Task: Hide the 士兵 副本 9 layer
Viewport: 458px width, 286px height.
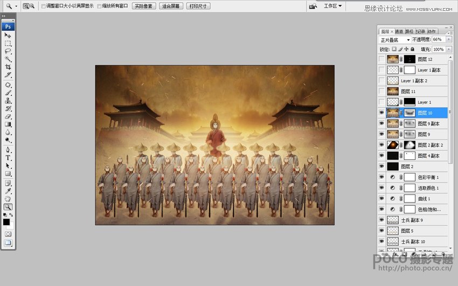Action: tap(381, 220)
